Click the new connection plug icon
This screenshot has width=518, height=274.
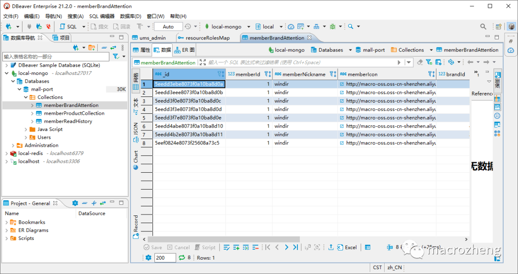coord(10,27)
